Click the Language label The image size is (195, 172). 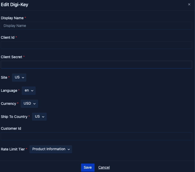9,90
